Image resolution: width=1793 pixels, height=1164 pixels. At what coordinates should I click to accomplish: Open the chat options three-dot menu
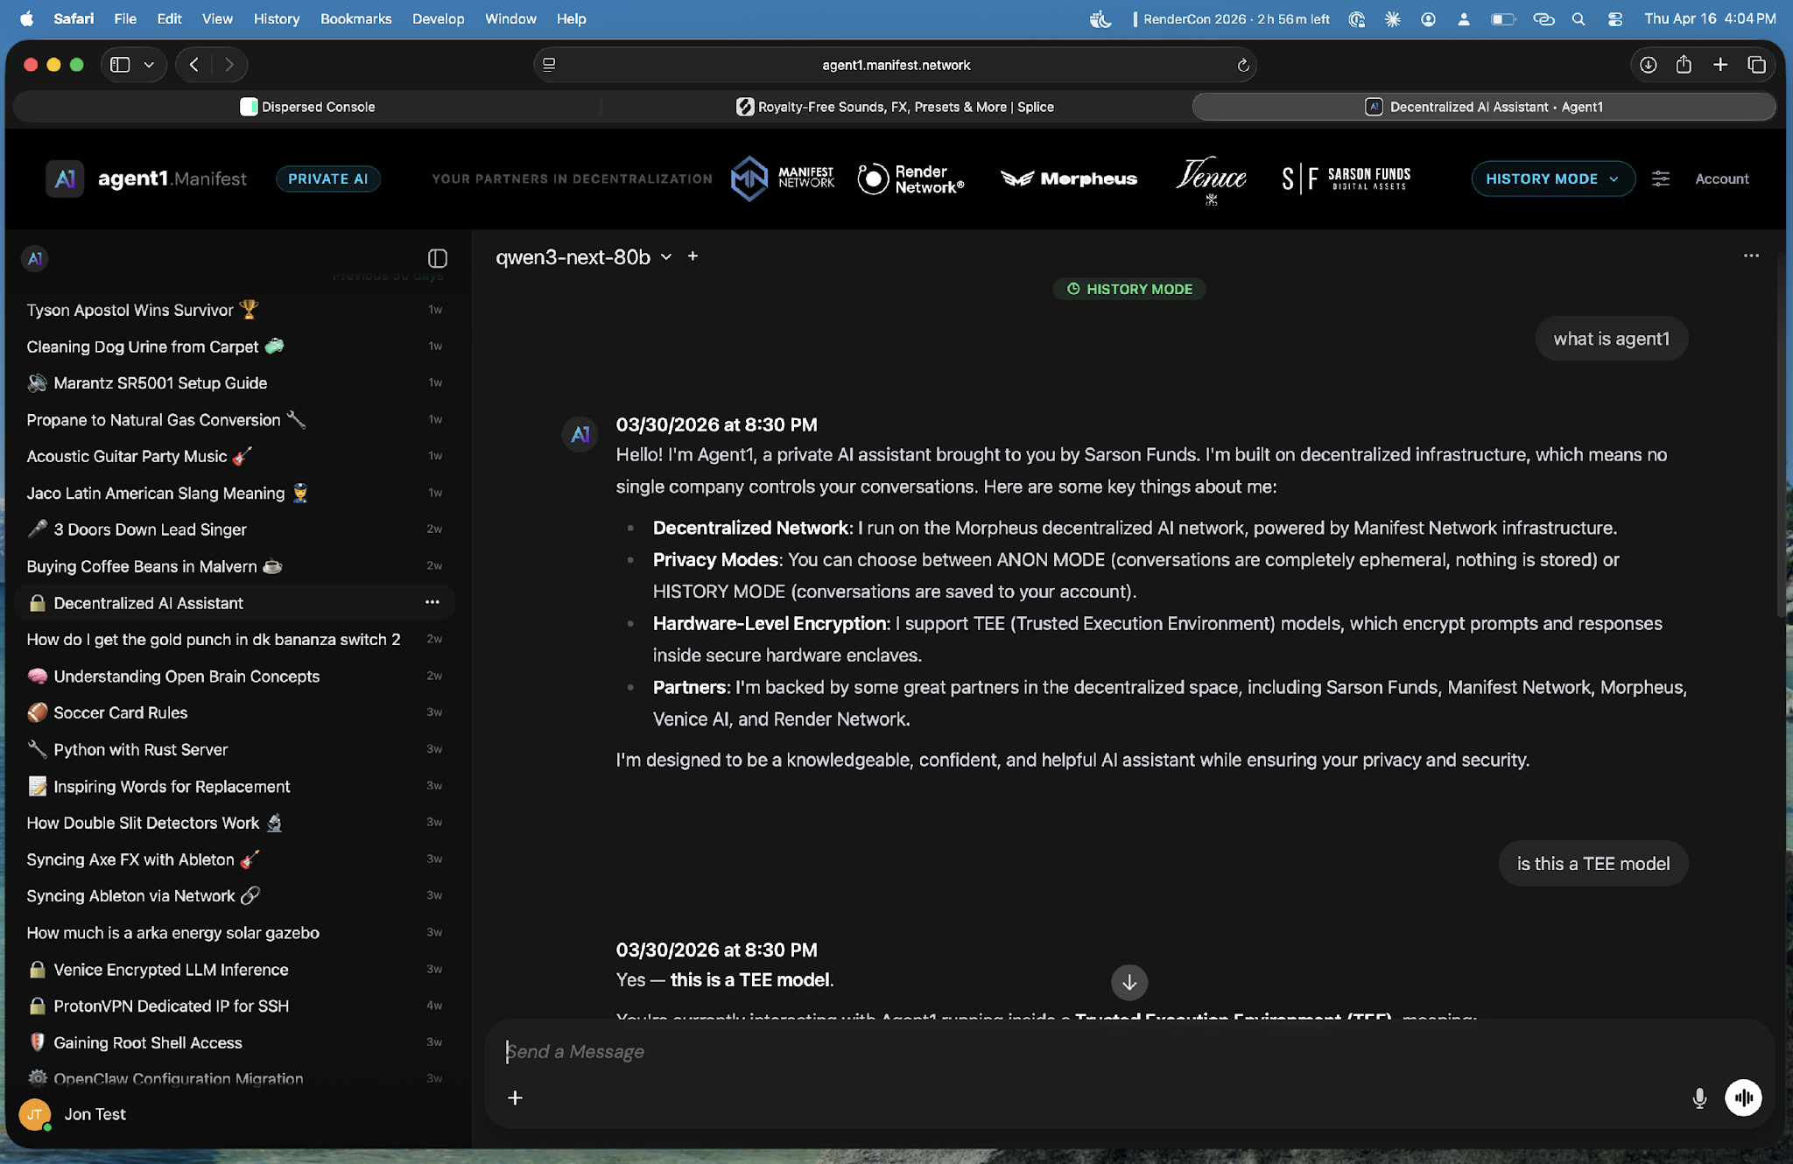(1751, 256)
